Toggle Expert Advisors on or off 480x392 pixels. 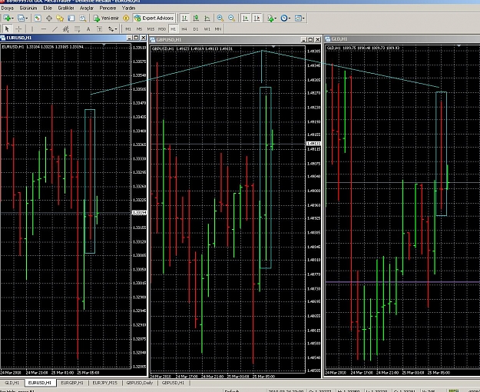(154, 18)
